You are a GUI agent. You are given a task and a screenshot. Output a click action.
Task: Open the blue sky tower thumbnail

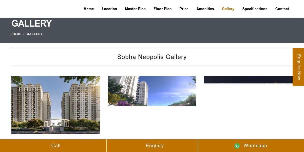[152, 91]
